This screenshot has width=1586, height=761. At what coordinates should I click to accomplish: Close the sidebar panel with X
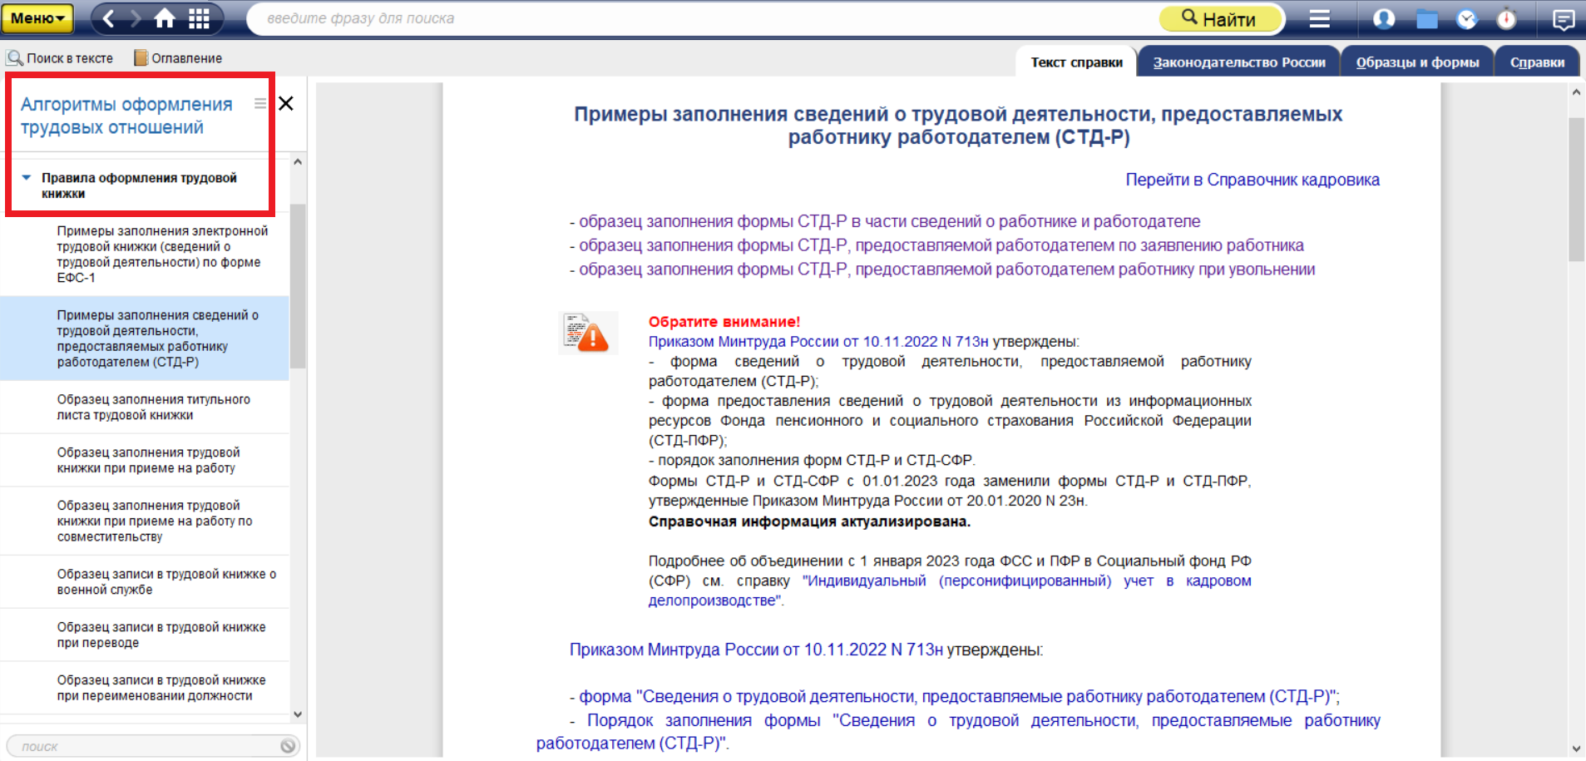point(286,104)
